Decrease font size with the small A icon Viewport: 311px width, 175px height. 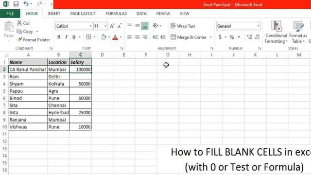click(x=120, y=26)
